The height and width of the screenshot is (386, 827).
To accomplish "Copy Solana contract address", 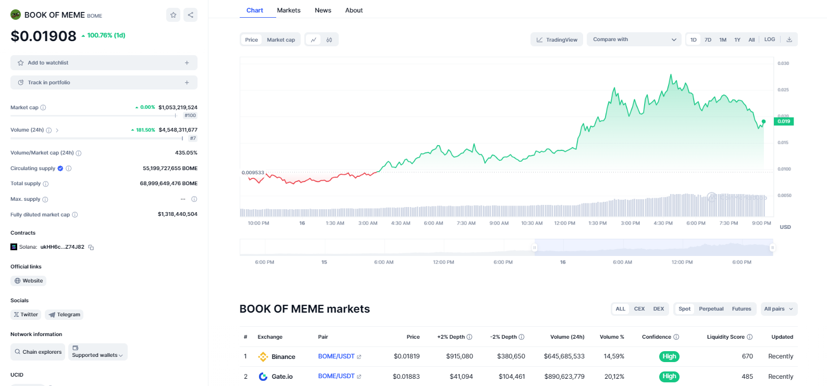I will click(x=91, y=248).
